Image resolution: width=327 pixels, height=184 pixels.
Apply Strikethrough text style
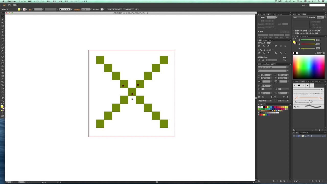[288, 97]
